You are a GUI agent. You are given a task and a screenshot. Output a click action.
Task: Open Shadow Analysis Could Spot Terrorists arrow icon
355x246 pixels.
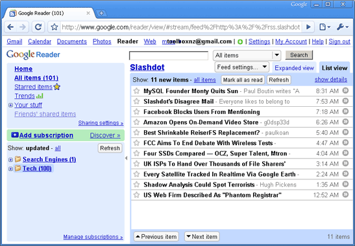pyautogui.click(x=345, y=184)
